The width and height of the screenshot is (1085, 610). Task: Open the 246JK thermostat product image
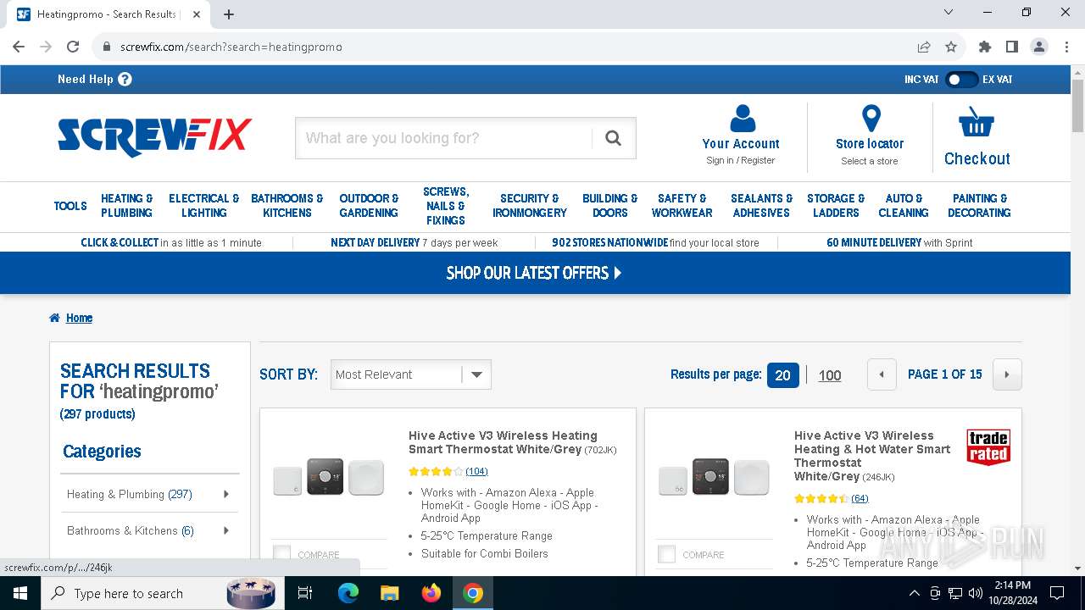coord(714,478)
